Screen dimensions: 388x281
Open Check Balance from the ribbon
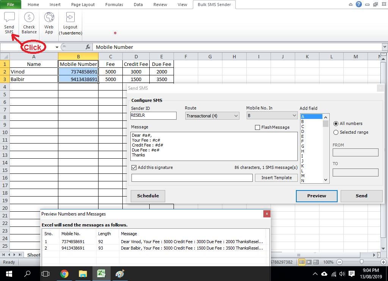[29, 23]
